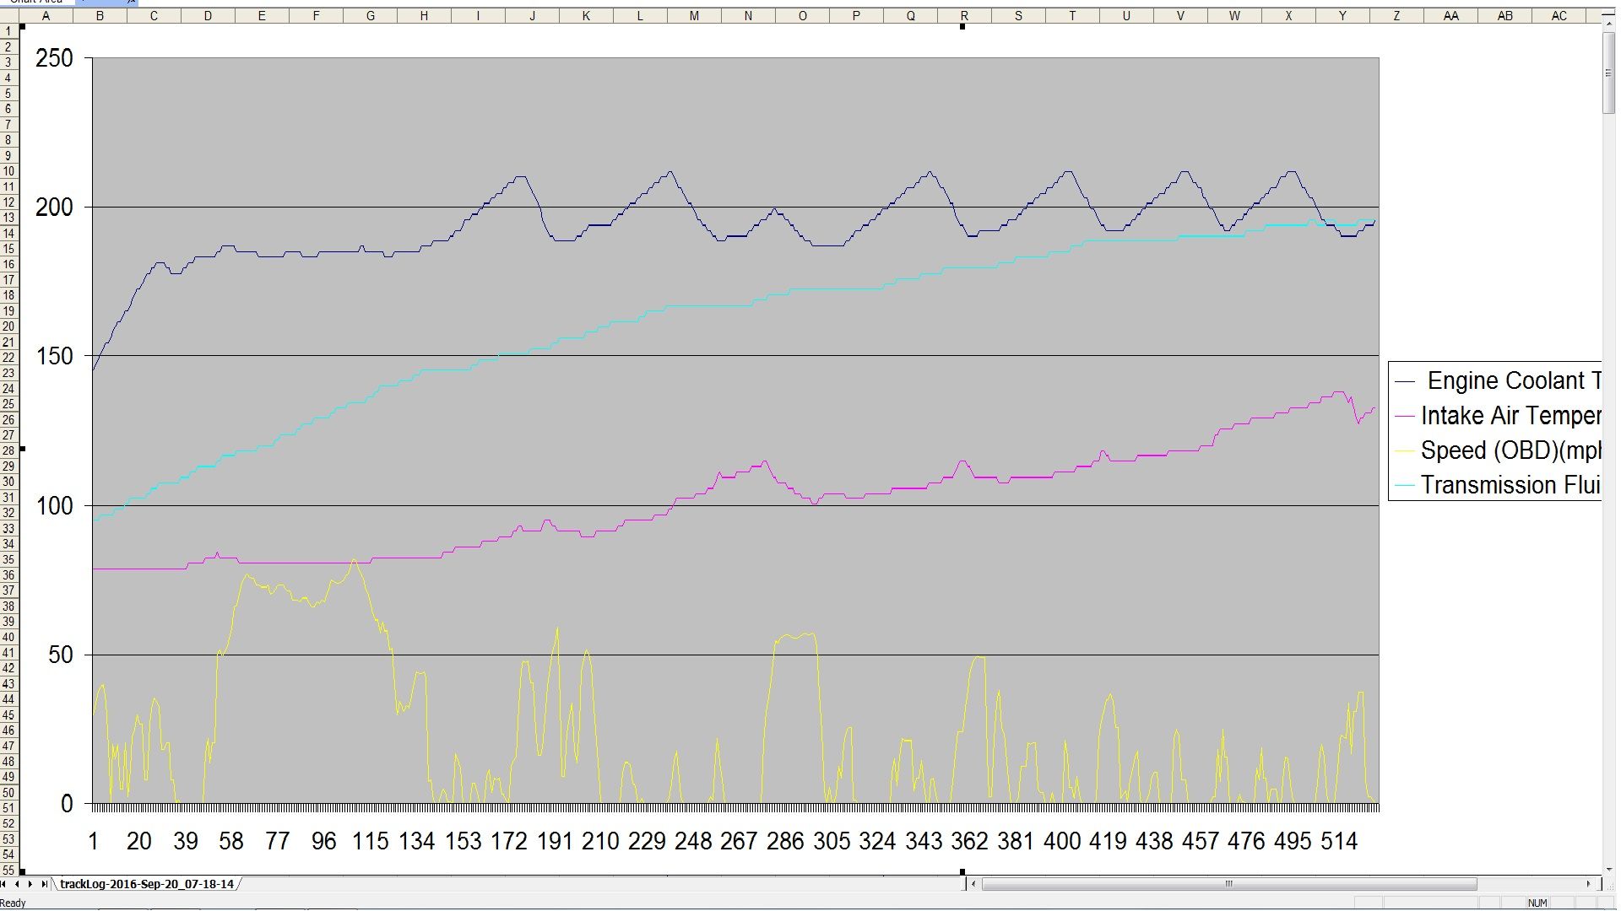Click the 150 value axis label
1621x911 pixels.
tap(54, 356)
